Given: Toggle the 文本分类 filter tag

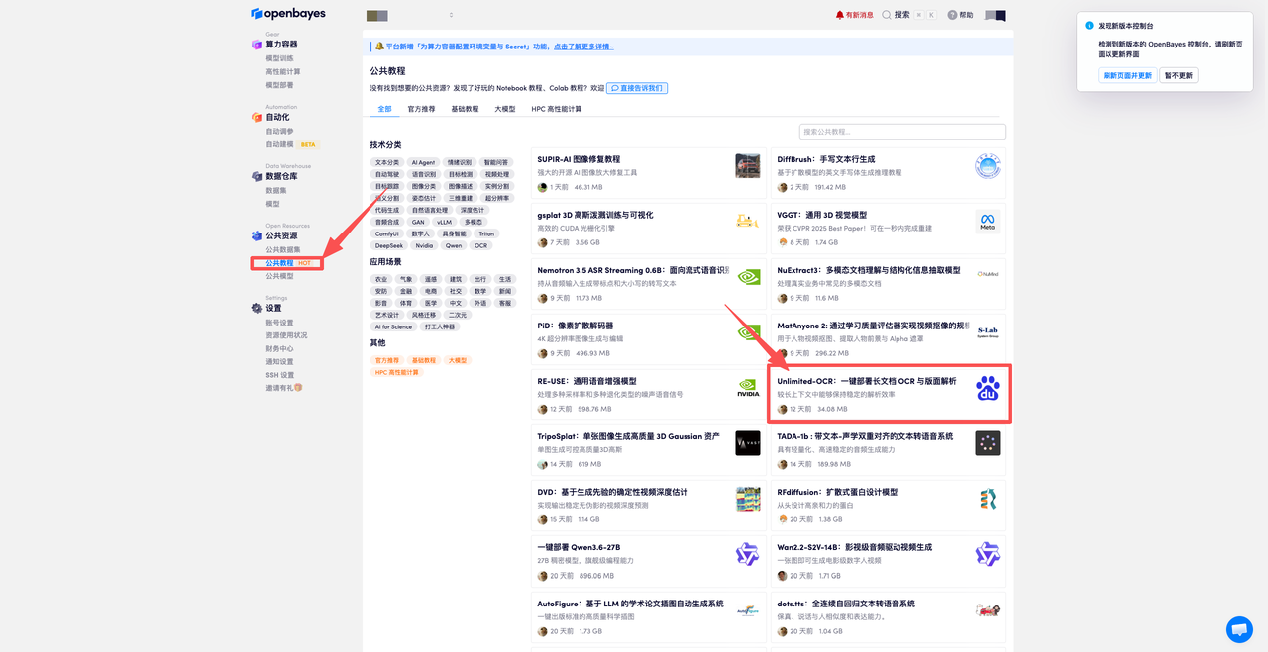Looking at the screenshot, I should (x=387, y=162).
